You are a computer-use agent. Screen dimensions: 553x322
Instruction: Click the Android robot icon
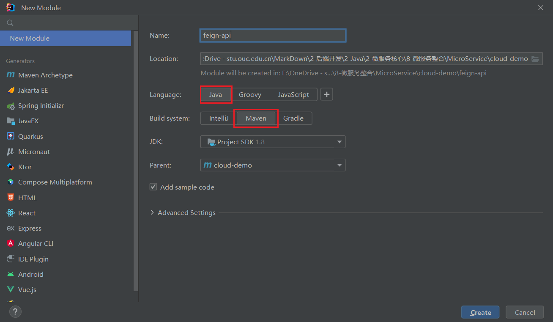point(11,274)
